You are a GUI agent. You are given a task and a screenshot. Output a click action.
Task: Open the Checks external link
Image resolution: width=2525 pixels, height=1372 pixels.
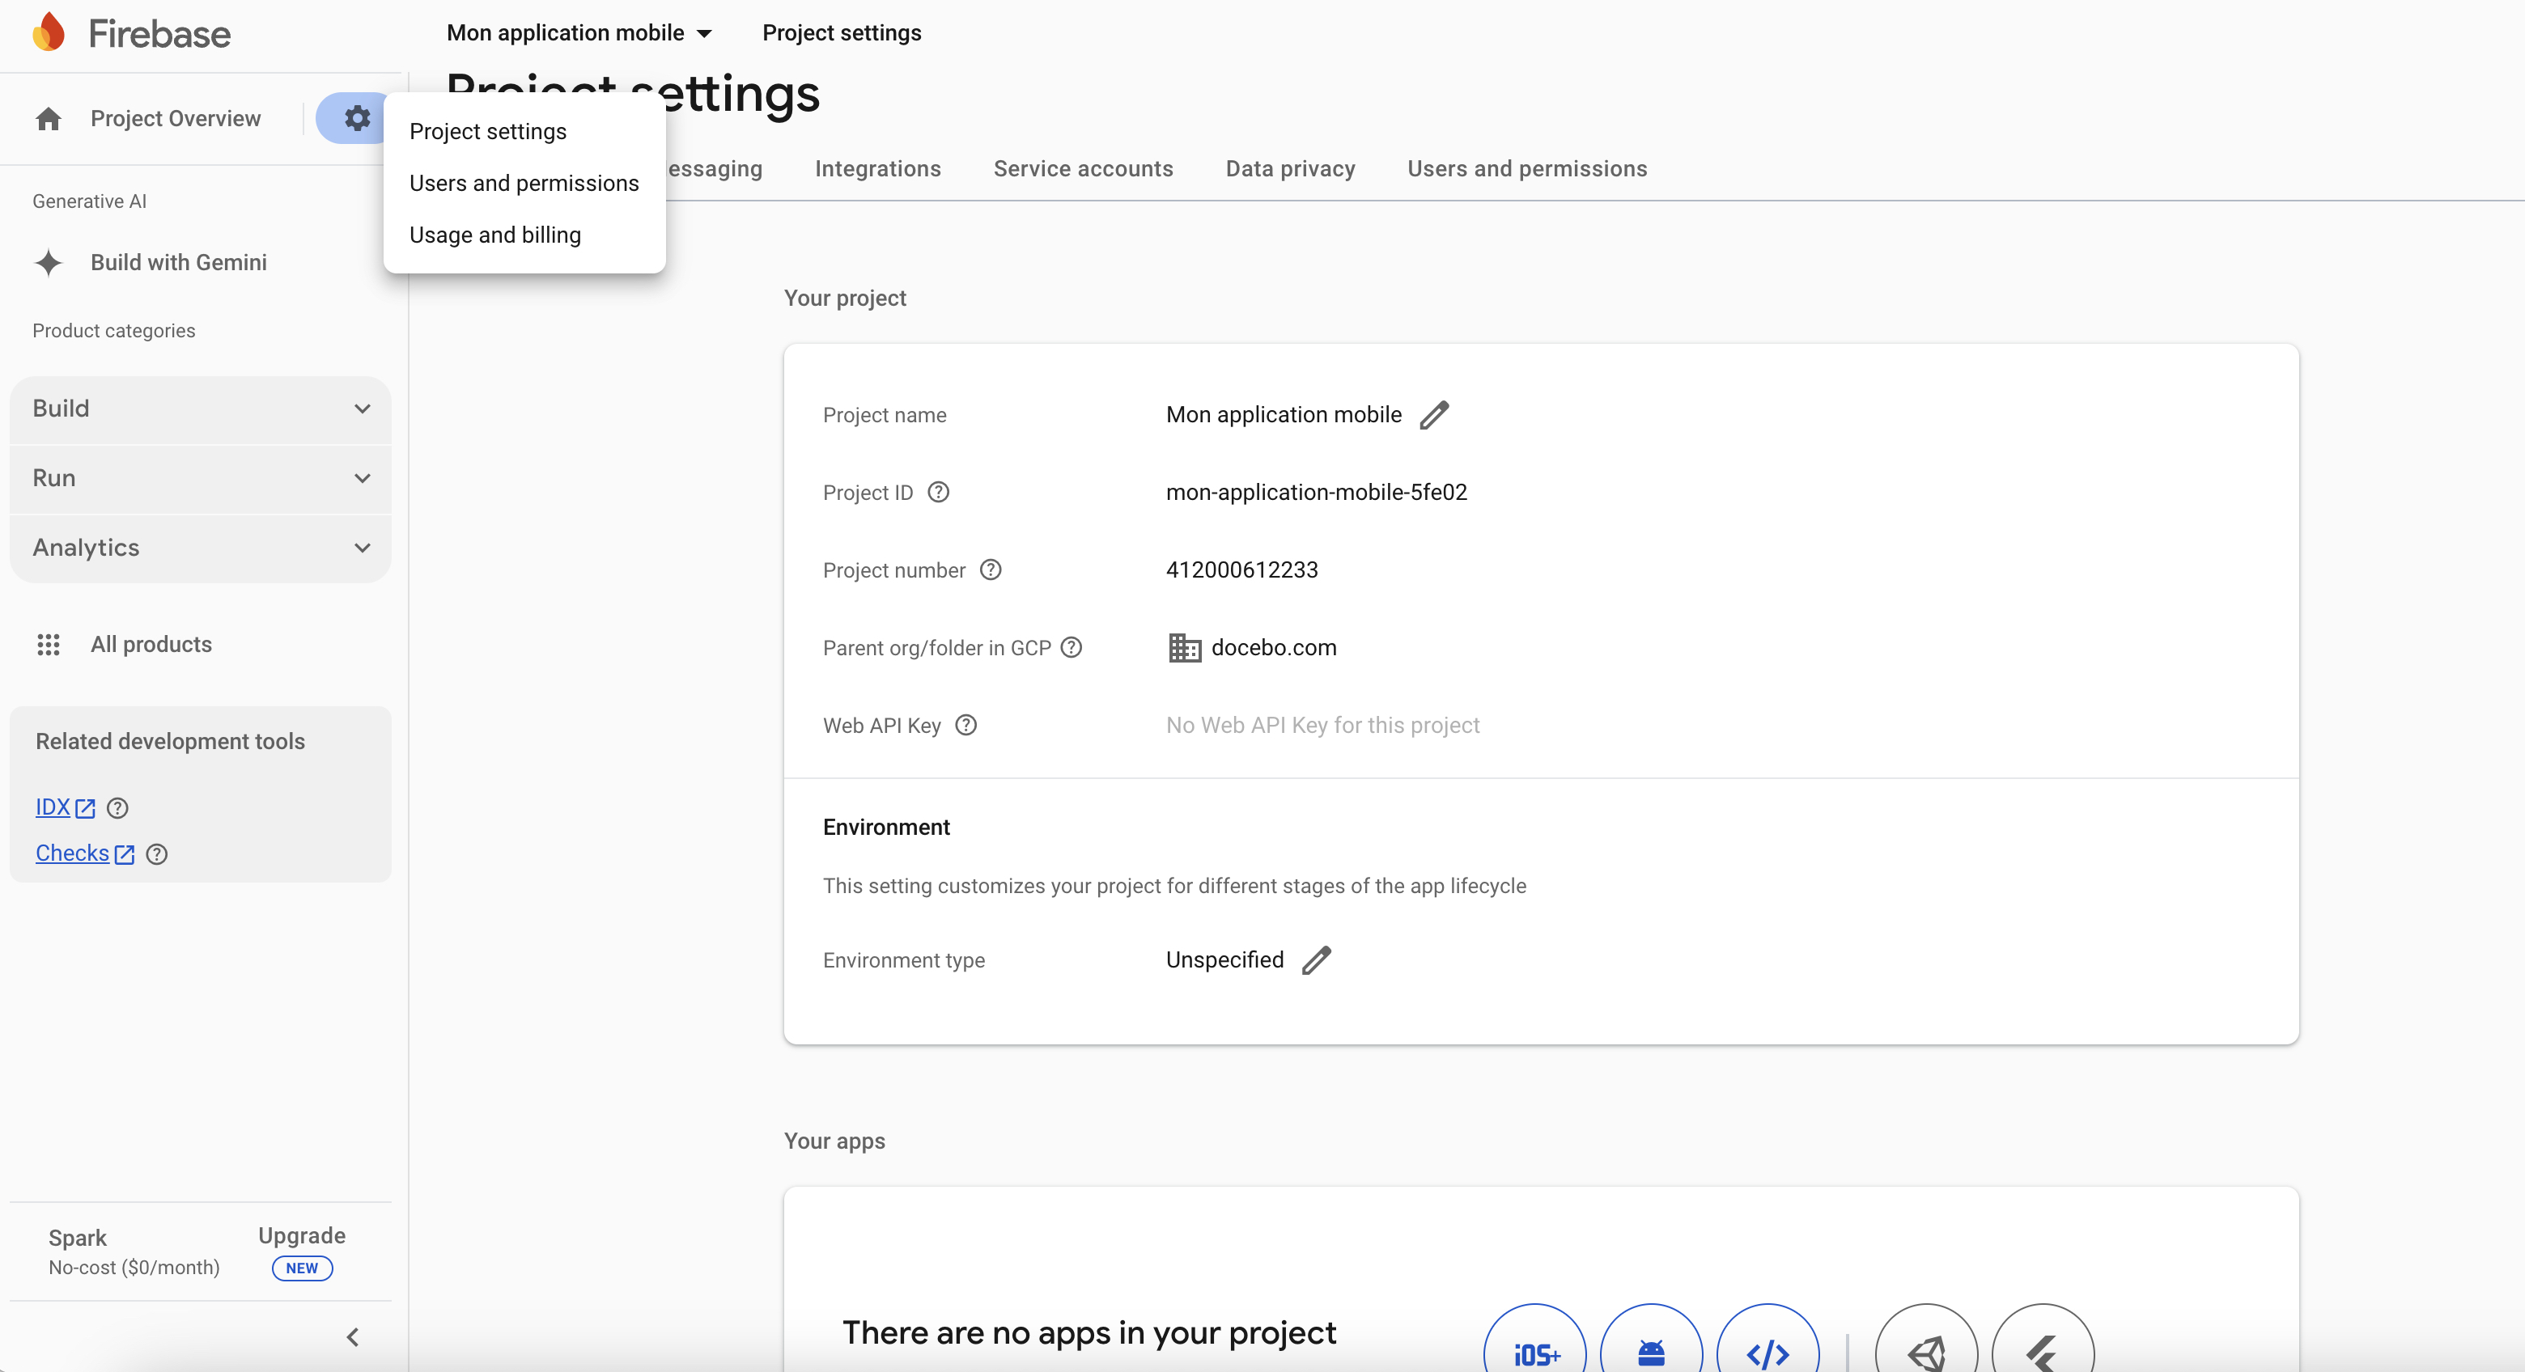(84, 853)
